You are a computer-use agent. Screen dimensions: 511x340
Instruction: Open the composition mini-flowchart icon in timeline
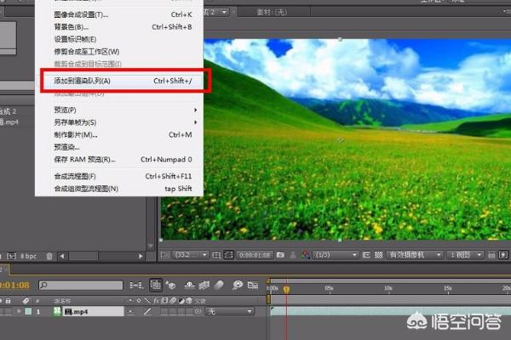[136, 286]
